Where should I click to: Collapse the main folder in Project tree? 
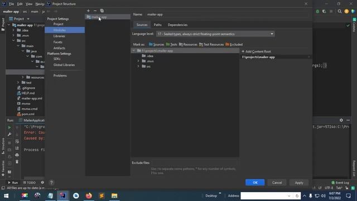(18, 46)
